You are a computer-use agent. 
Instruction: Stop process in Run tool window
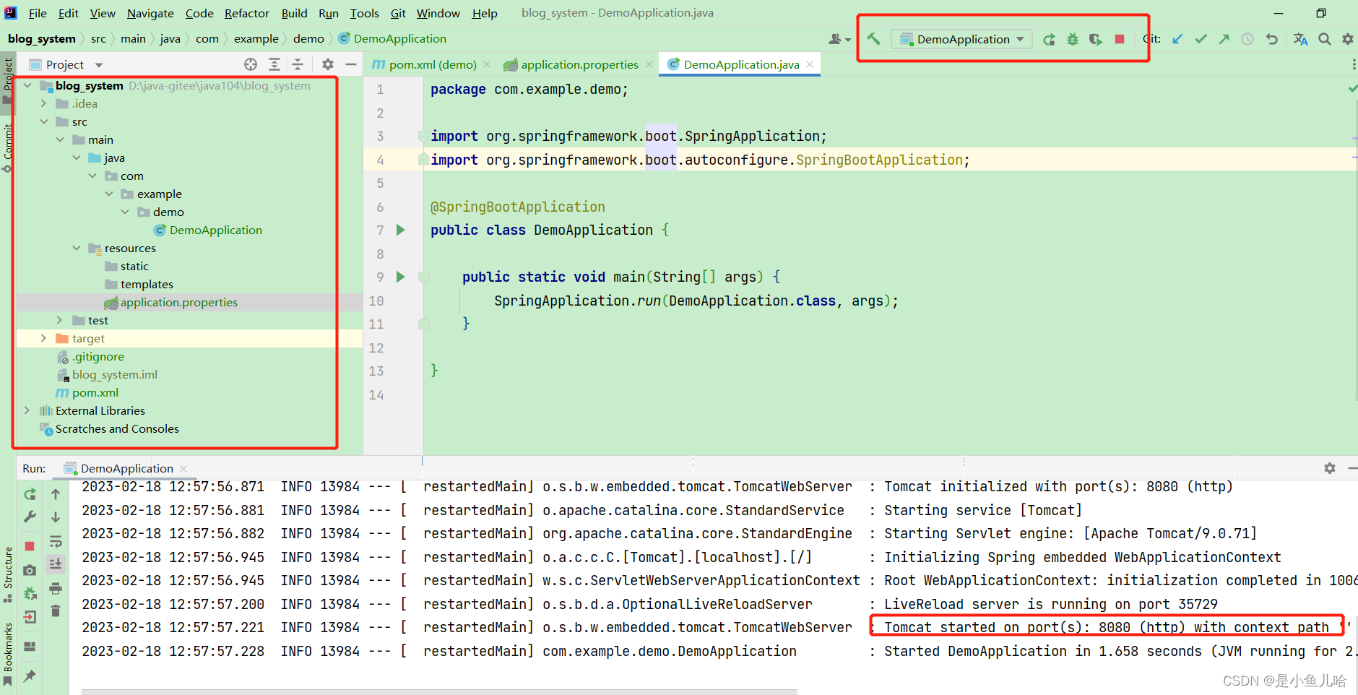(30, 546)
